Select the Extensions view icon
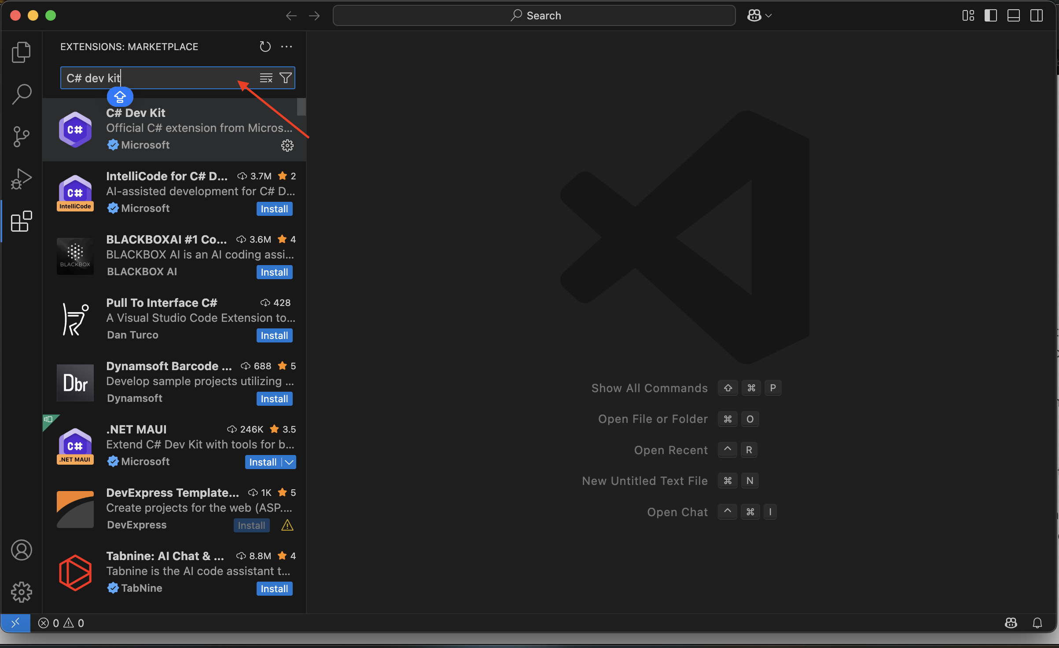 (21, 221)
